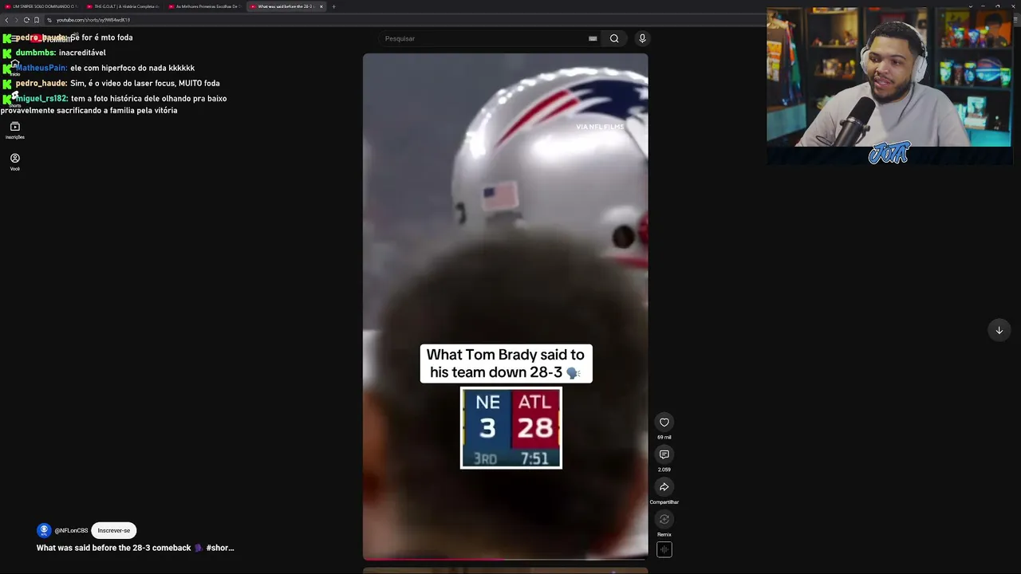Open the YouTube guide hamburger menu

tap(14, 37)
